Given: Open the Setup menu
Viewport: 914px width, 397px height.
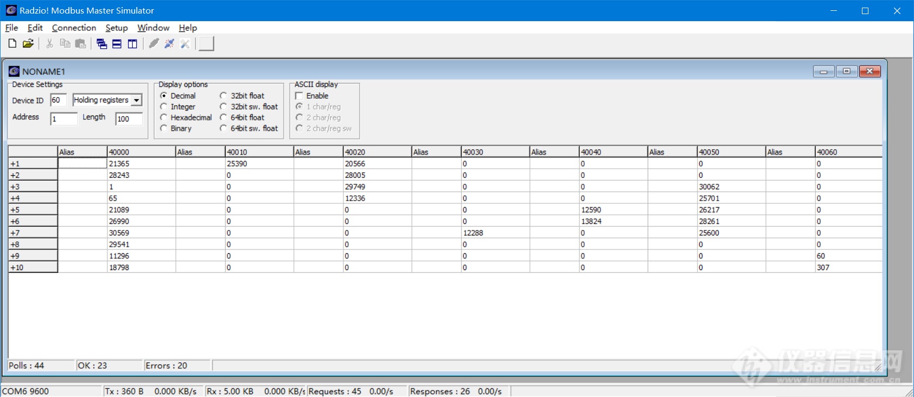Looking at the screenshot, I should coord(117,28).
